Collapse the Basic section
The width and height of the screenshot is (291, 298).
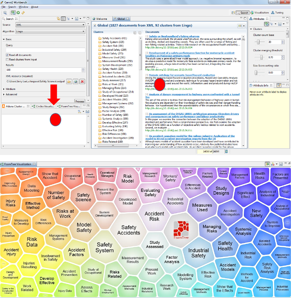(4, 39)
